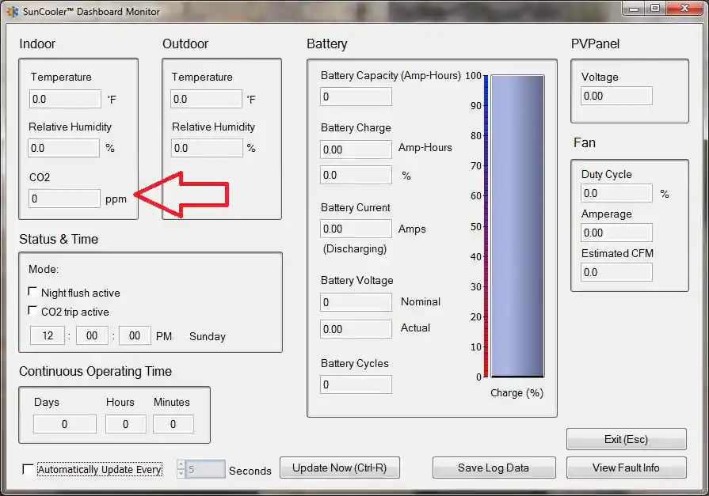709x496 pixels.
Task: Check the Automatically Update Every box
Action: point(28,469)
